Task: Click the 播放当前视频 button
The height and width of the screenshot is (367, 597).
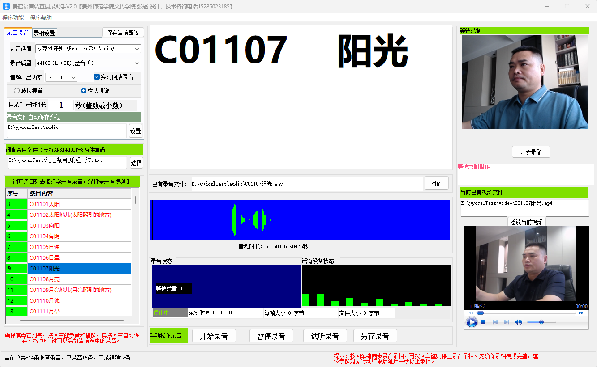Action: (x=527, y=222)
